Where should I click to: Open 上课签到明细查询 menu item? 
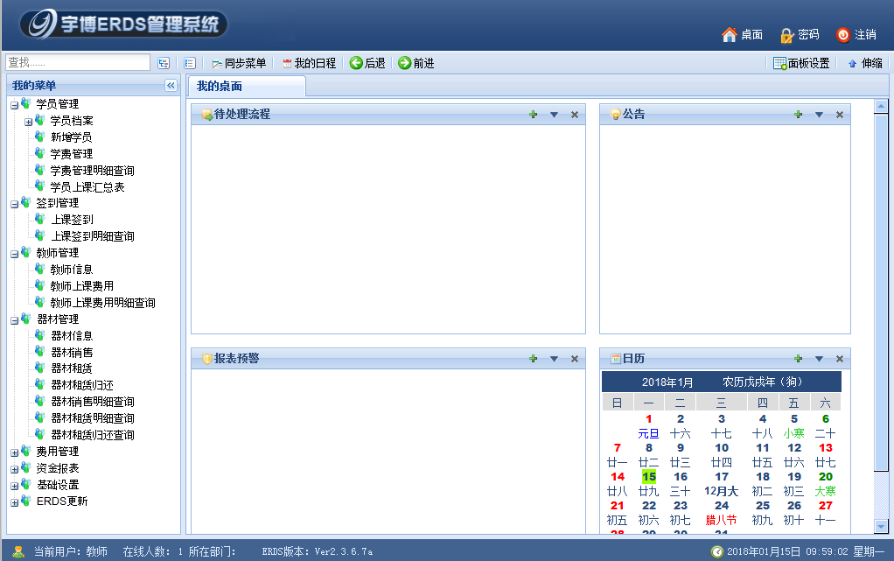point(93,236)
